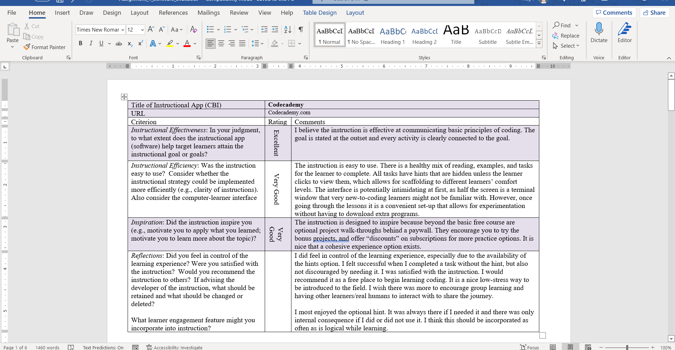Click the Numbering list icon

pos(228,29)
